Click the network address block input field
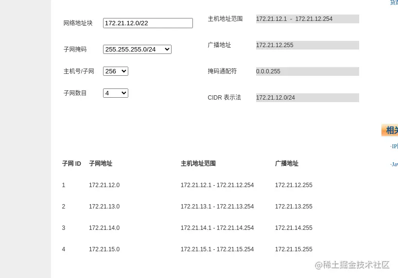The width and height of the screenshot is (398, 278). tap(148, 23)
